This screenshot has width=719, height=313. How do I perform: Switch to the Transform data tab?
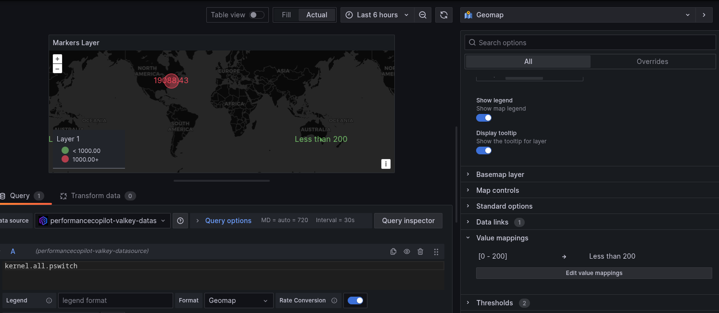(95, 196)
